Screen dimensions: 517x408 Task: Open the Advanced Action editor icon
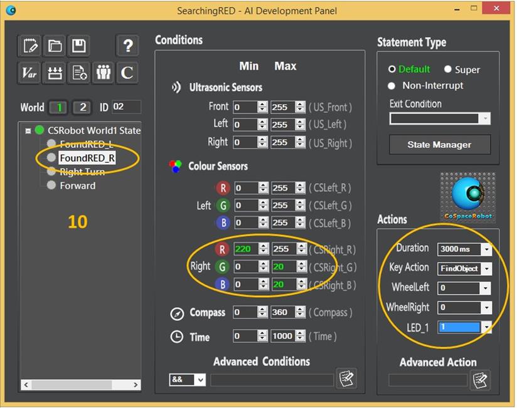click(x=480, y=379)
